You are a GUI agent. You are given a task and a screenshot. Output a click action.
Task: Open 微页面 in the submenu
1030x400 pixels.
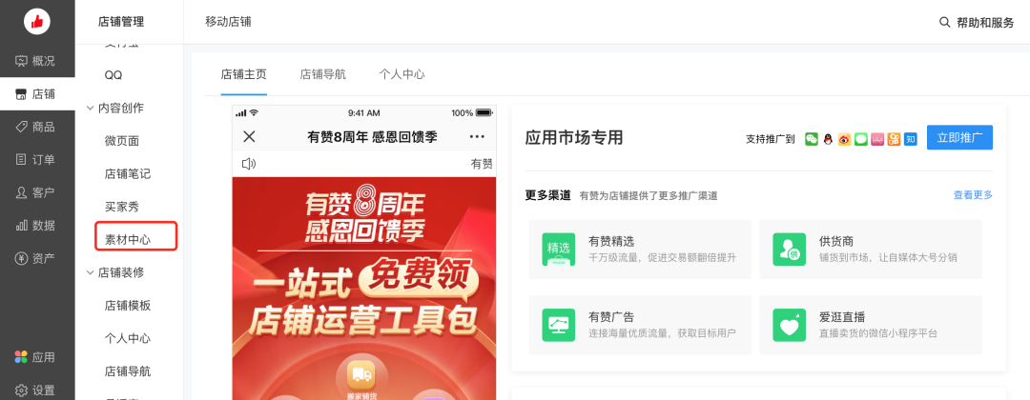[121, 141]
